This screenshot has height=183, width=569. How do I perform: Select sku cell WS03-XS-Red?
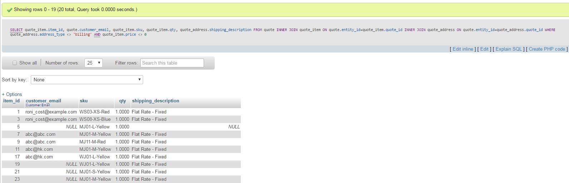(94, 112)
